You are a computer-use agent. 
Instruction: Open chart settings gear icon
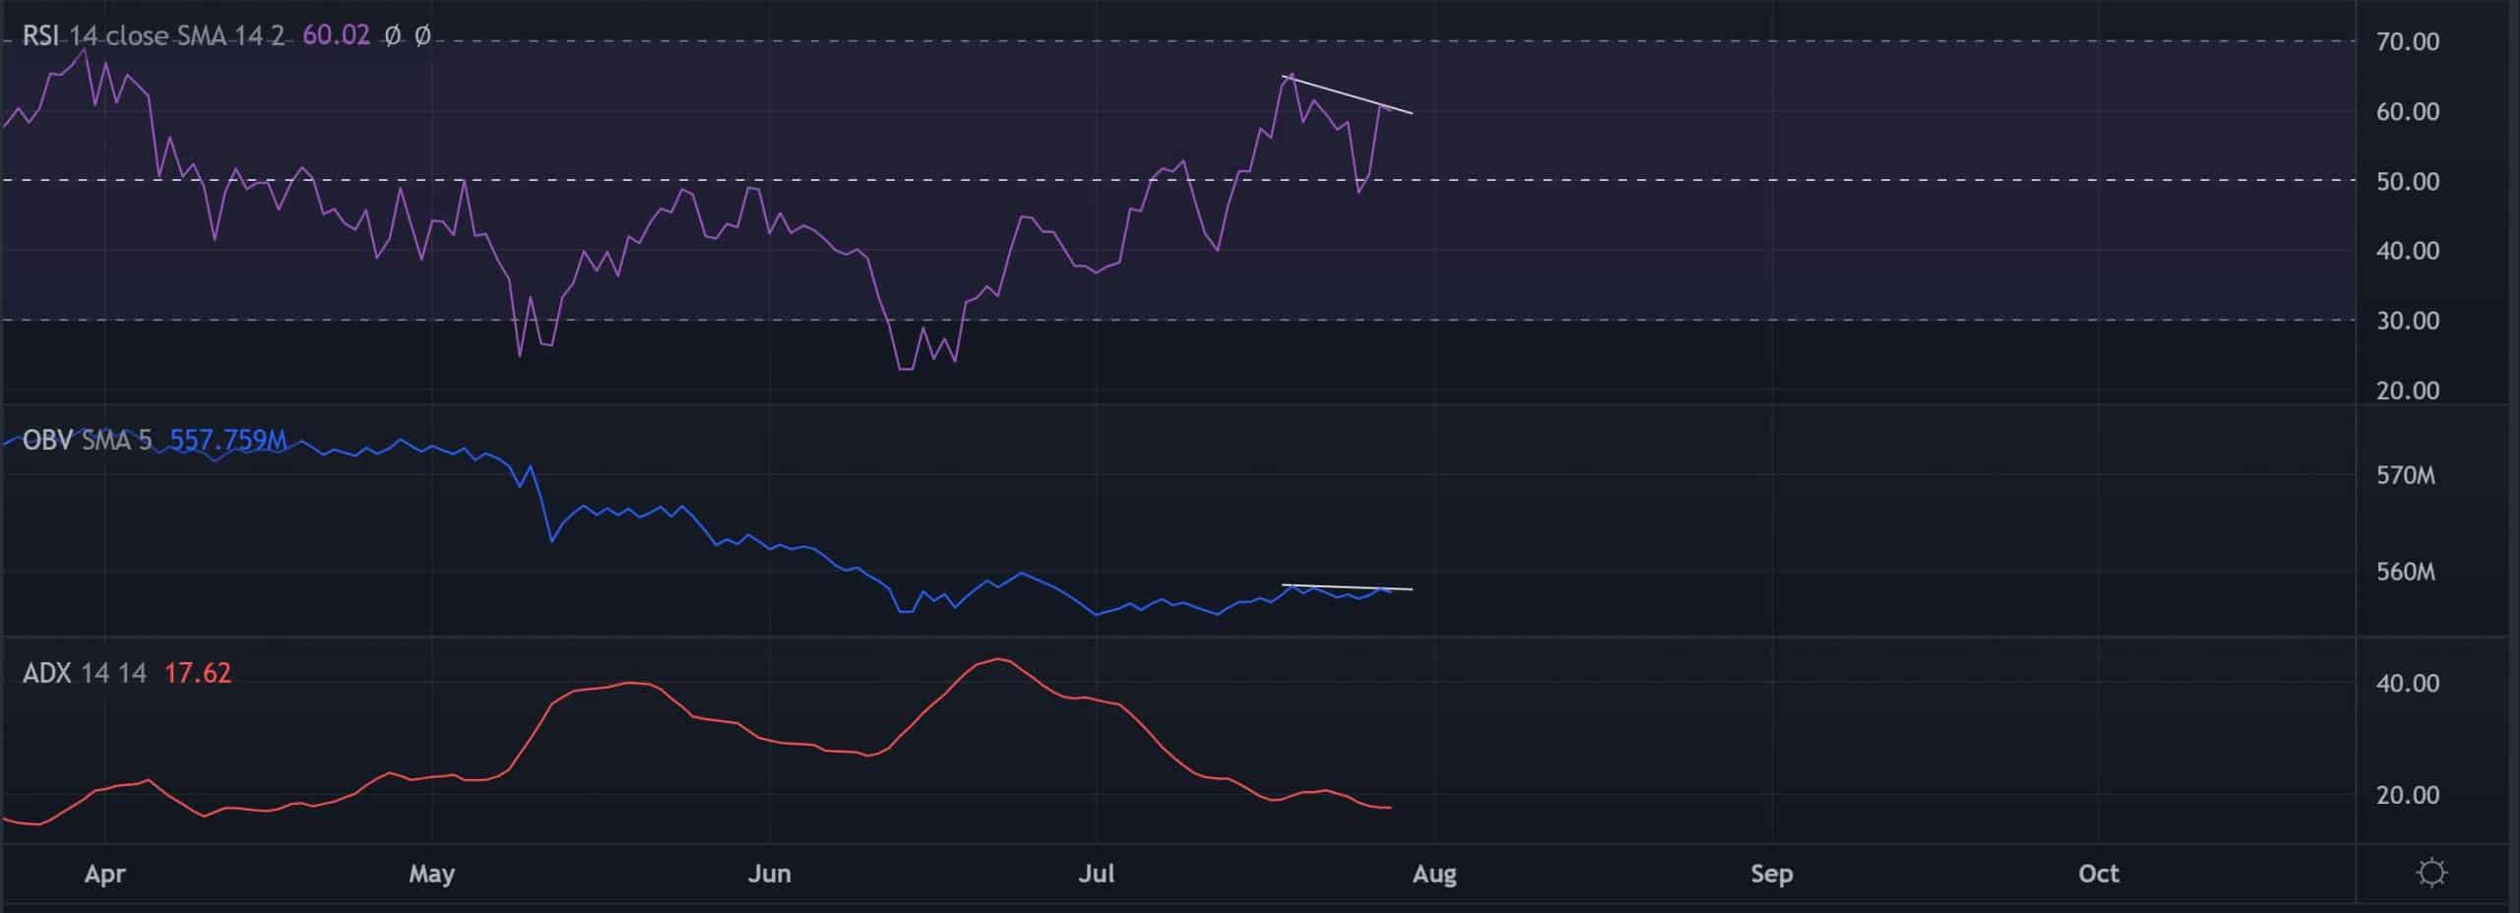coord(2431,873)
